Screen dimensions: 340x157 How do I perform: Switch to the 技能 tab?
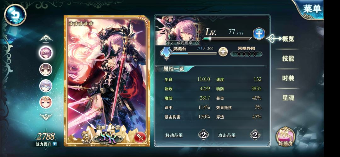point(288,58)
